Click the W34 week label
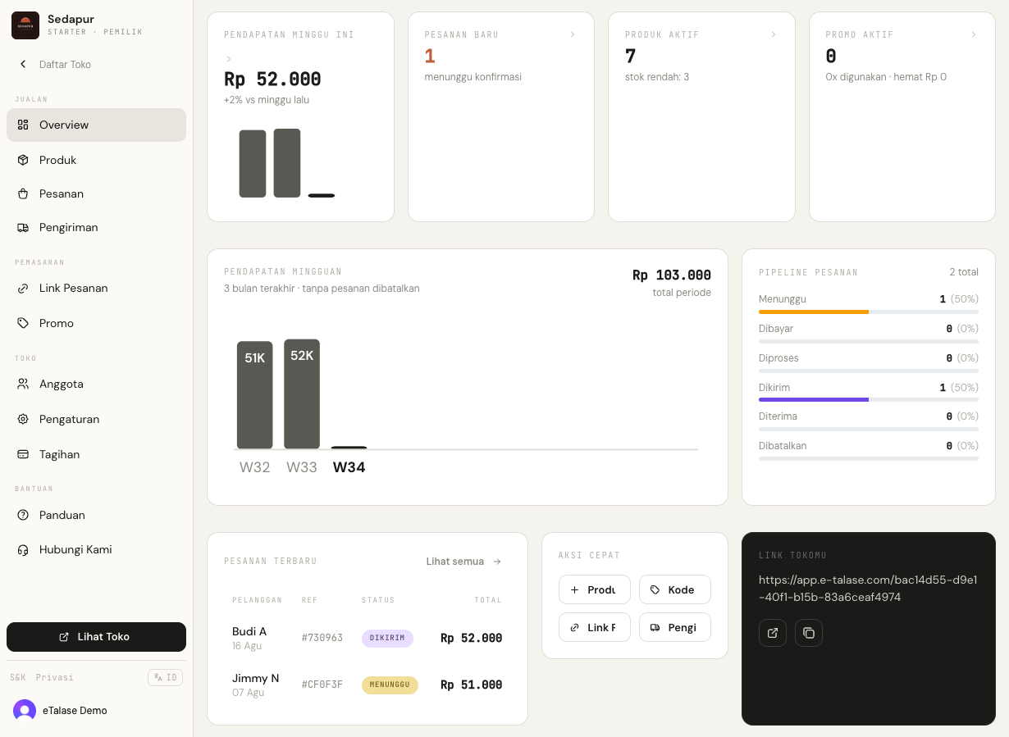This screenshot has width=1009, height=737. click(x=349, y=467)
